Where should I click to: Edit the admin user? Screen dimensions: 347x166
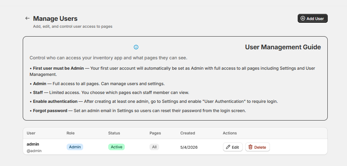point(233,147)
